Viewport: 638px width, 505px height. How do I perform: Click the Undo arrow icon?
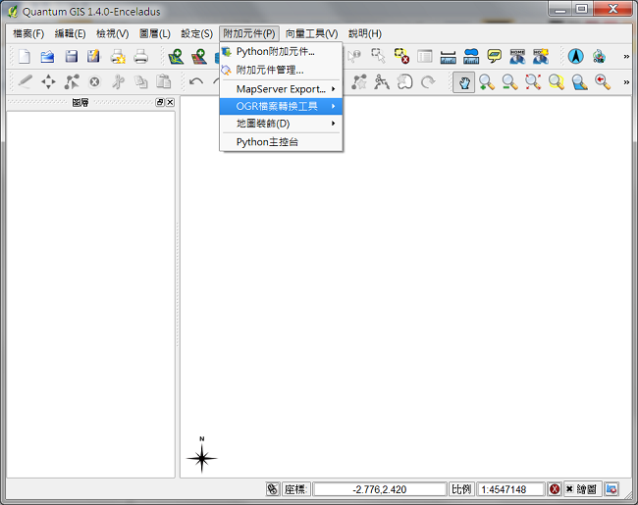tap(196, 82)
